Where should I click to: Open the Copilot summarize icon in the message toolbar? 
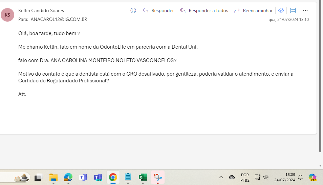pos(281,10)
